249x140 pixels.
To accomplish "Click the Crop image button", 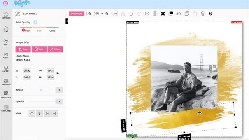I will click(23, 49).
